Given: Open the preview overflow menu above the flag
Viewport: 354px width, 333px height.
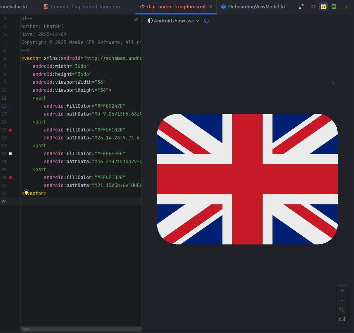Looking at the screenshot, I should click(333, 84).
